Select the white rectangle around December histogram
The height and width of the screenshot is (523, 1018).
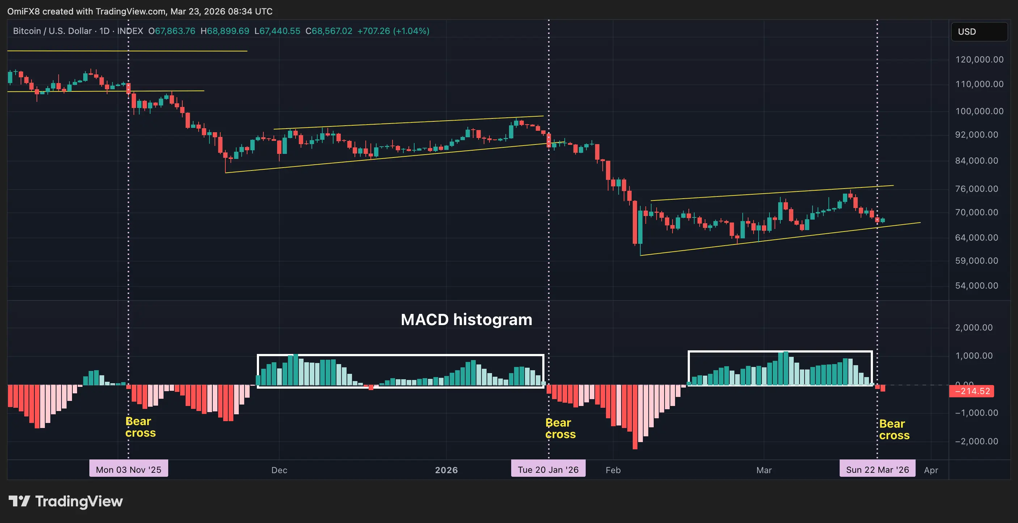400,355
